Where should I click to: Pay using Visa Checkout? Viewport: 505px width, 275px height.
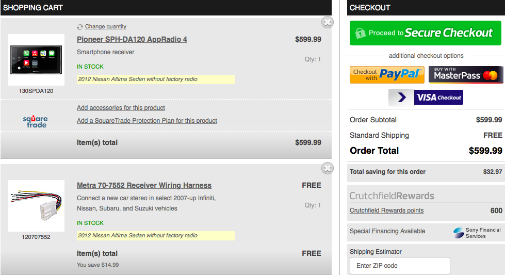(426, 97)
